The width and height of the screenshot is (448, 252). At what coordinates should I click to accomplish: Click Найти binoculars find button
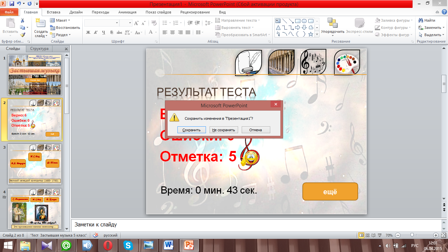[x=427, y=20]
